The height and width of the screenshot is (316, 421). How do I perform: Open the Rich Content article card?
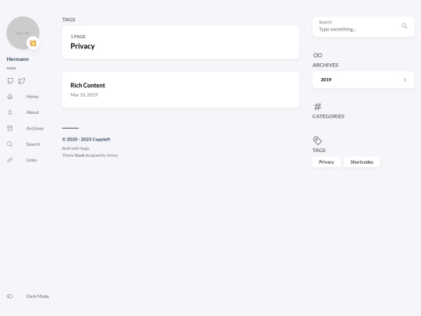point(181,90)
